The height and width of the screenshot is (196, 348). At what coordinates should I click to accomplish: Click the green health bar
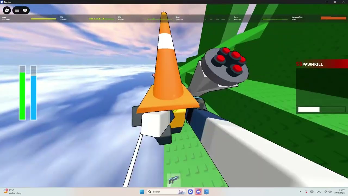point(22,93)
